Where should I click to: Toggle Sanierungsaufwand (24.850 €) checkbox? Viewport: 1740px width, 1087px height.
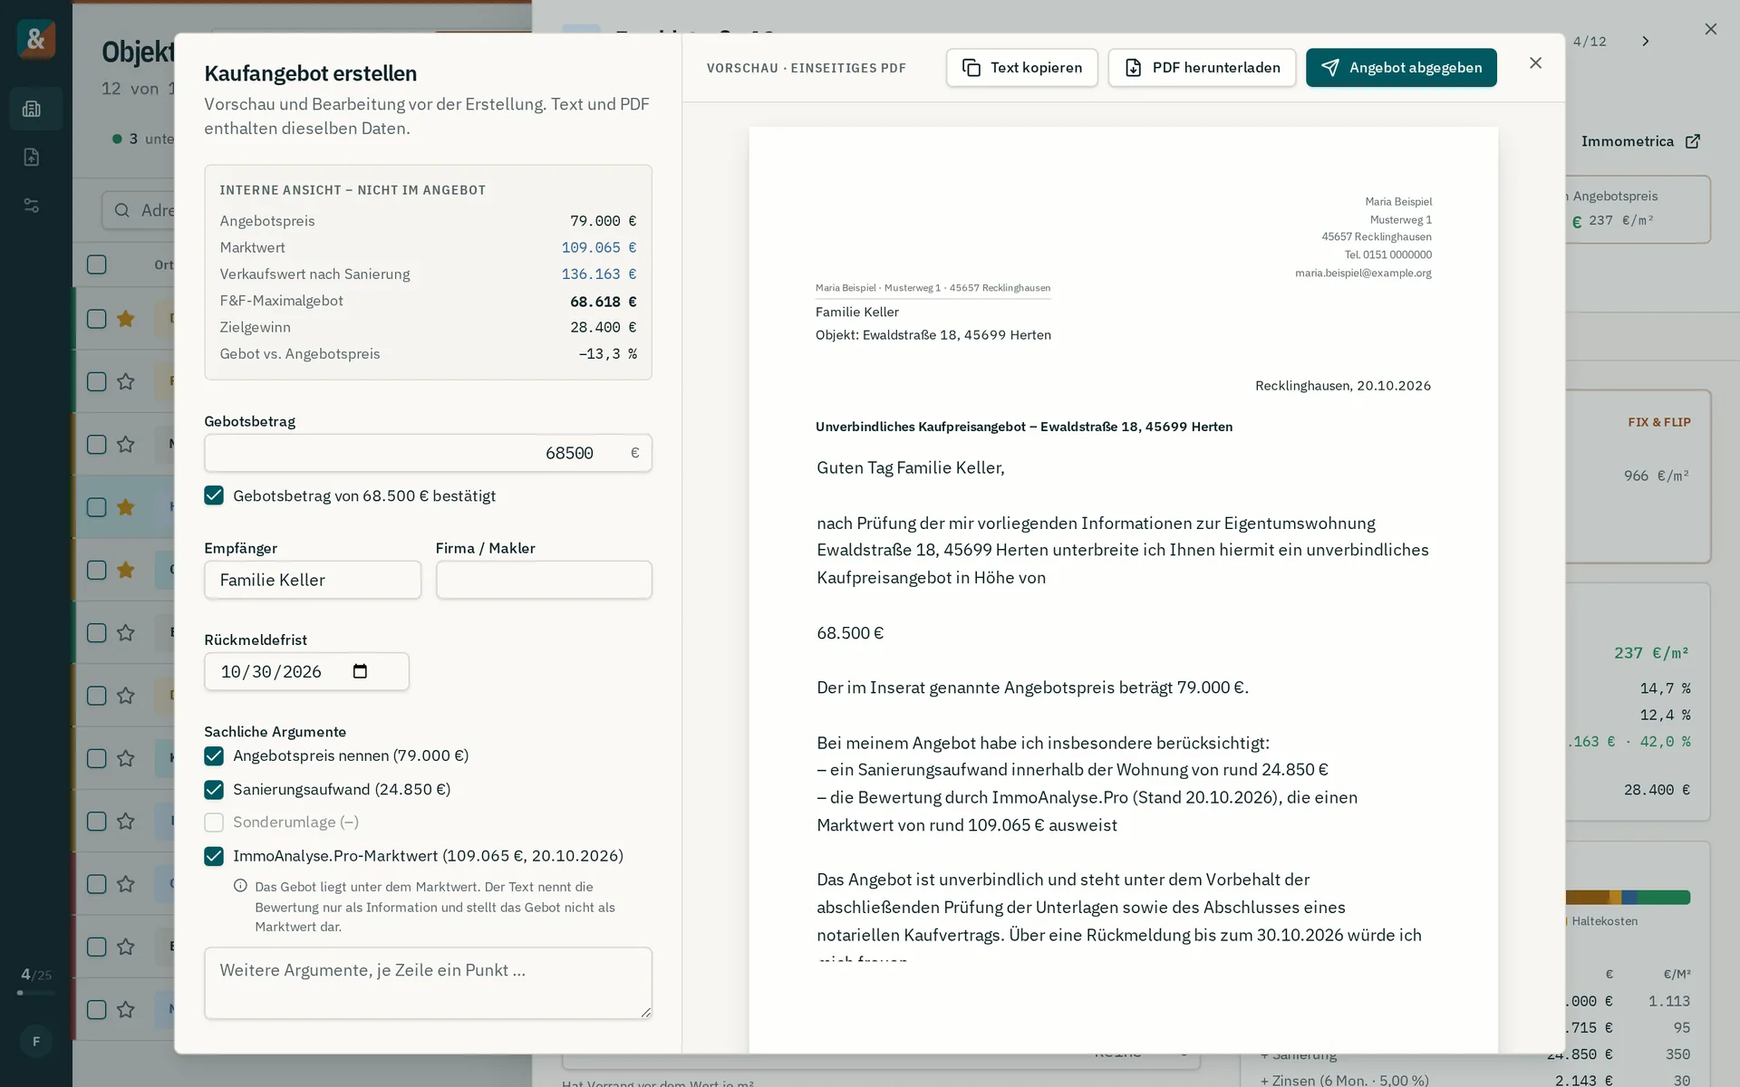[214, 790]
